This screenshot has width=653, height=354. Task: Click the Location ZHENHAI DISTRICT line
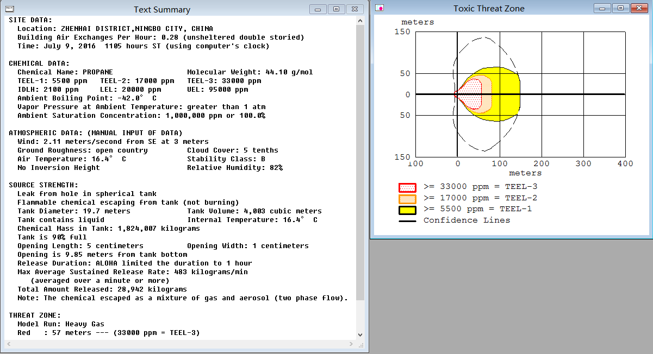click(x=115, y=29)
